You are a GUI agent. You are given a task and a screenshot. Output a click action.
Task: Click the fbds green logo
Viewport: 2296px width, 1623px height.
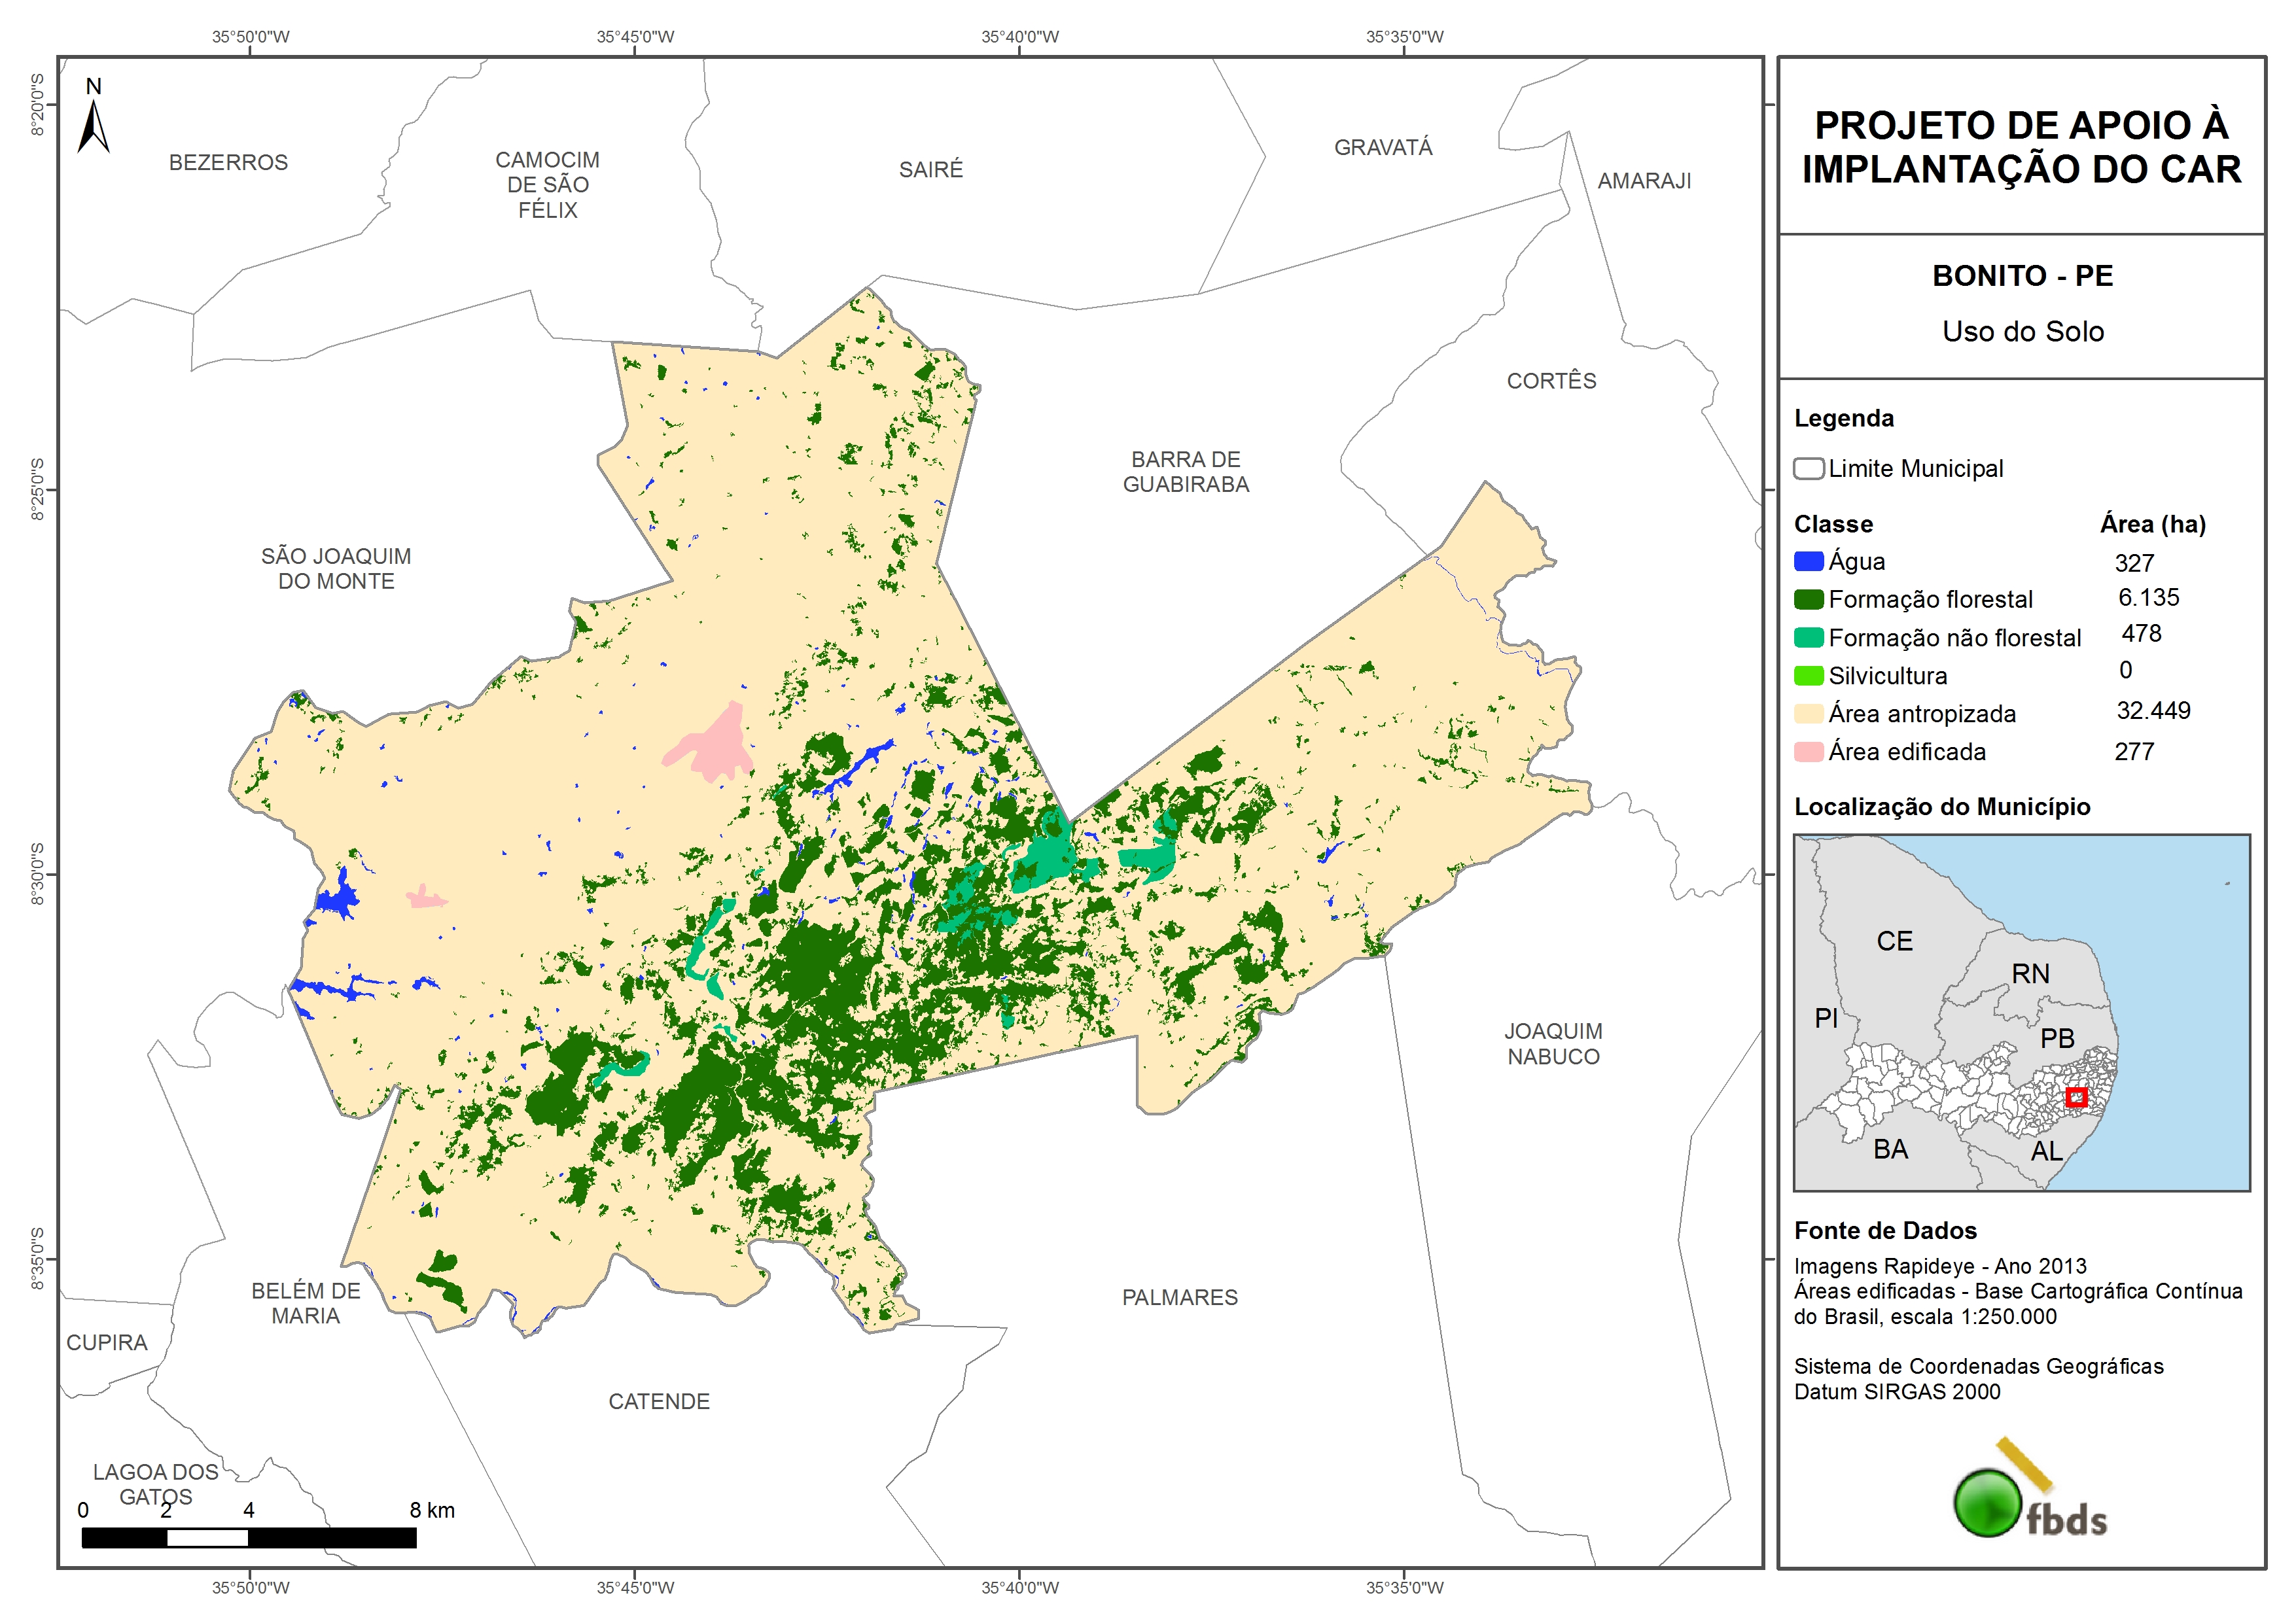[1988, 1502]
